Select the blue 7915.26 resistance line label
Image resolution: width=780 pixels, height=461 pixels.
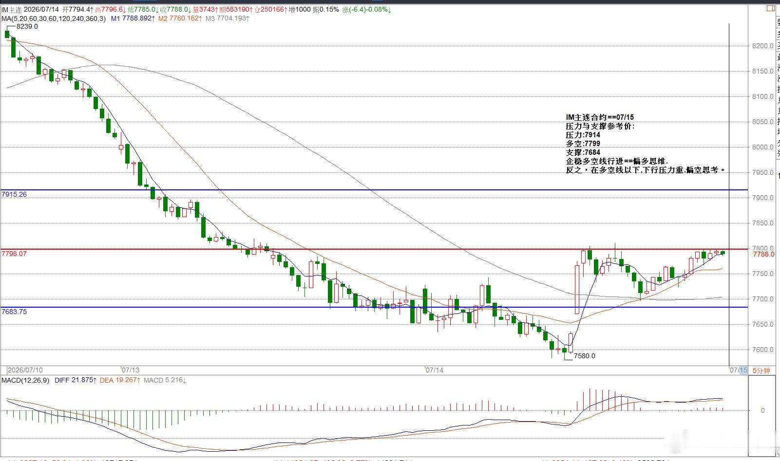pos(14,194)
